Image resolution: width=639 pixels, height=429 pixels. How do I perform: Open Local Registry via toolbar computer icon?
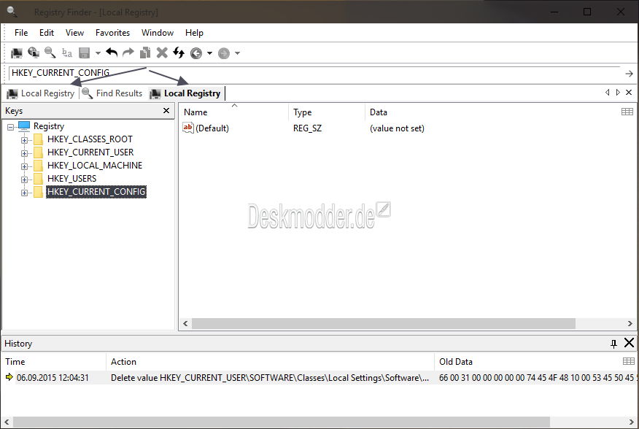pos(16,53)
